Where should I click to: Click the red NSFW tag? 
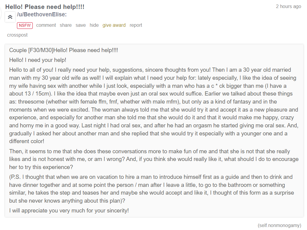click(x=25, y=26)
